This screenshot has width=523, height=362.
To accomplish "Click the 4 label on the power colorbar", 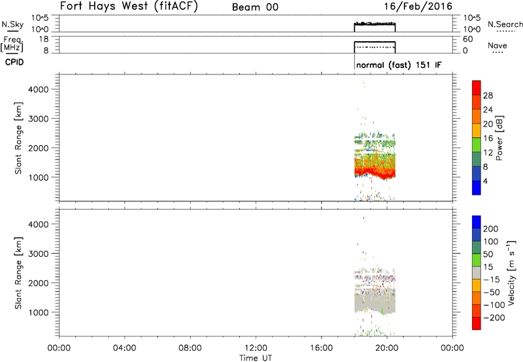I will [485, 181].
